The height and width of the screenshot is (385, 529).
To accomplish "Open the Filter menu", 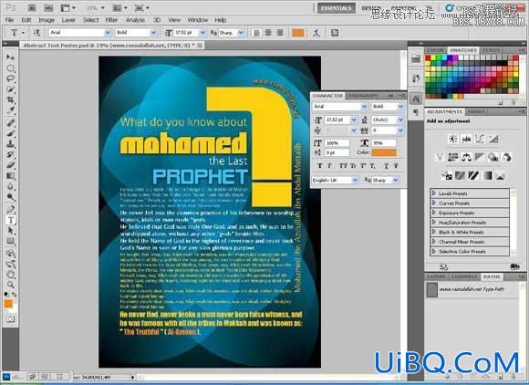I will click(111, 20).
